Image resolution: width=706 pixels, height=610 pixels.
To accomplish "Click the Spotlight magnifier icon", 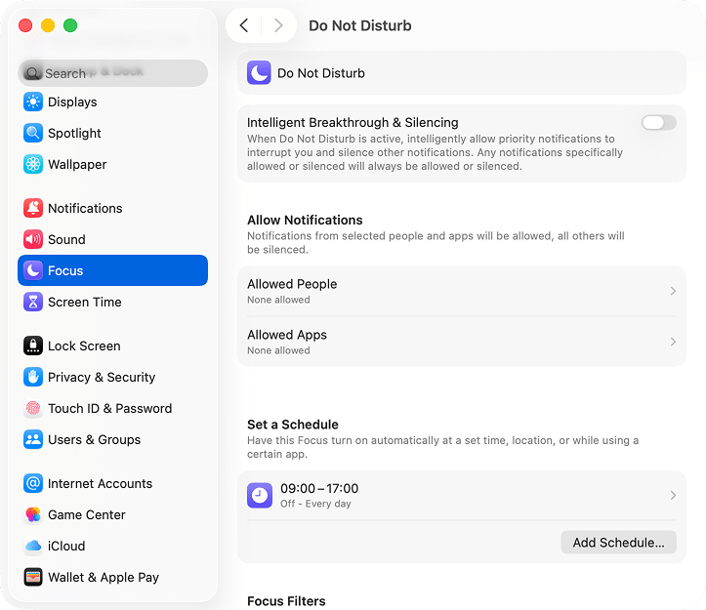I will tap(33, 133).
